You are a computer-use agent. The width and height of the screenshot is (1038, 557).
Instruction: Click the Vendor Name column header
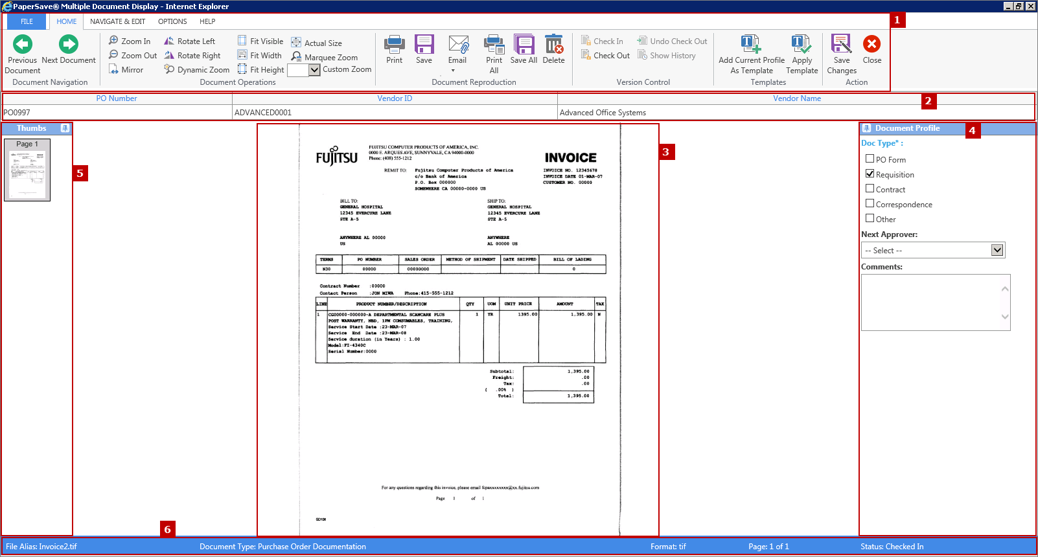pos(796,98)
